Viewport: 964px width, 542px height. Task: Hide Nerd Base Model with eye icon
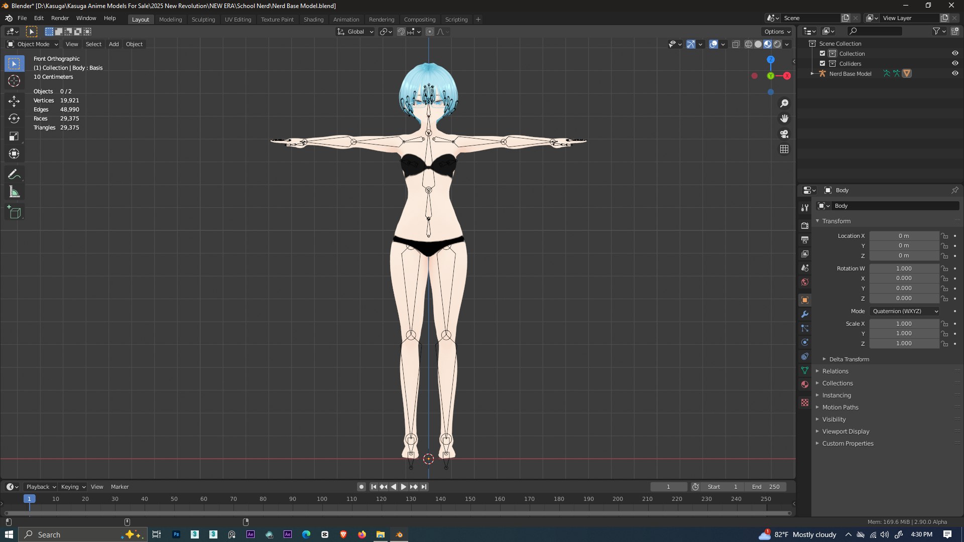pyautogui.click(x=955, y=73)
